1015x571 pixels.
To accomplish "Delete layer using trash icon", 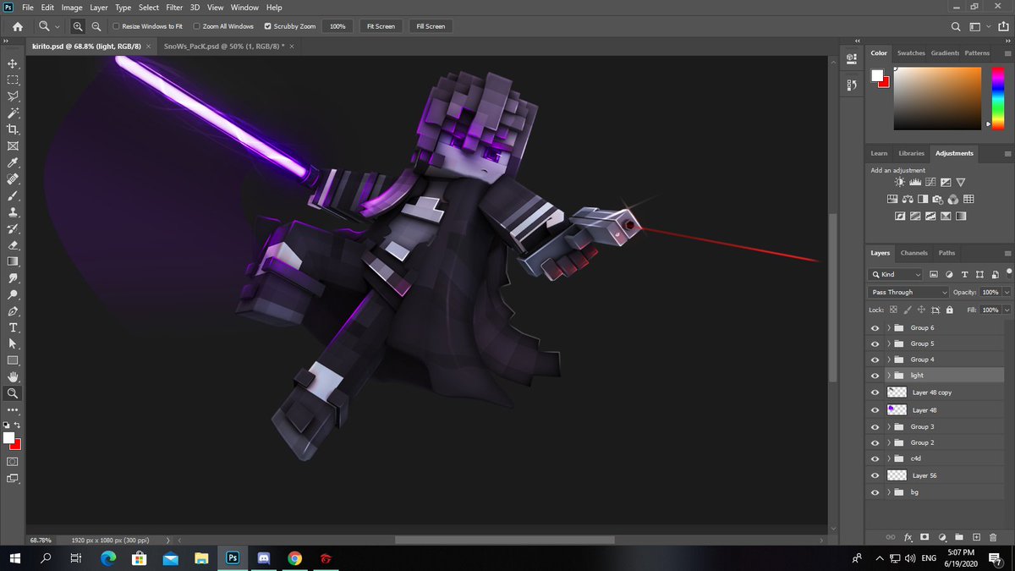I will click(993, 537).
